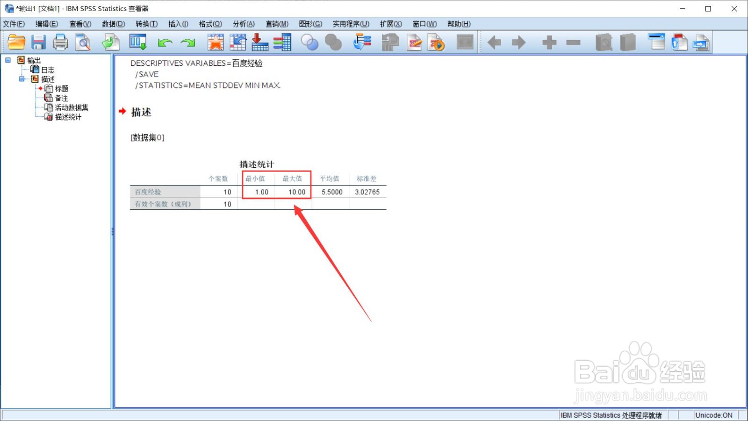Click the overlapping blue circles icon

click(x=309, y=43)
